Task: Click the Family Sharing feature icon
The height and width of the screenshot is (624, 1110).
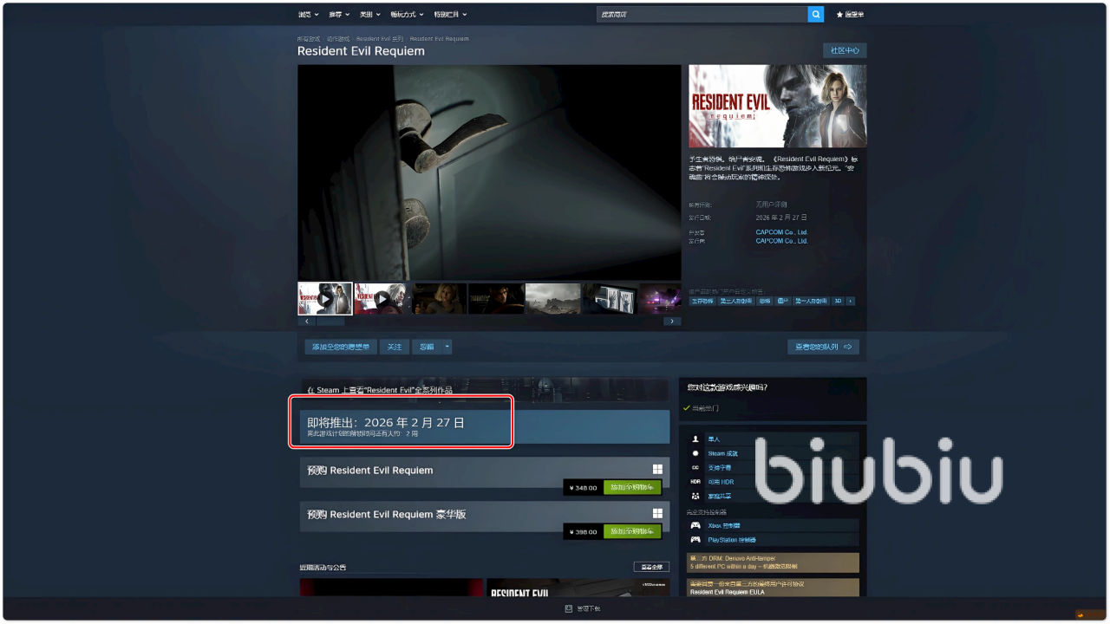Action: tap(695, 496)
